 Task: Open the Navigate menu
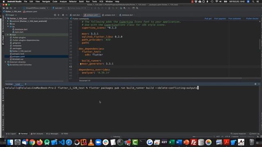46,2
